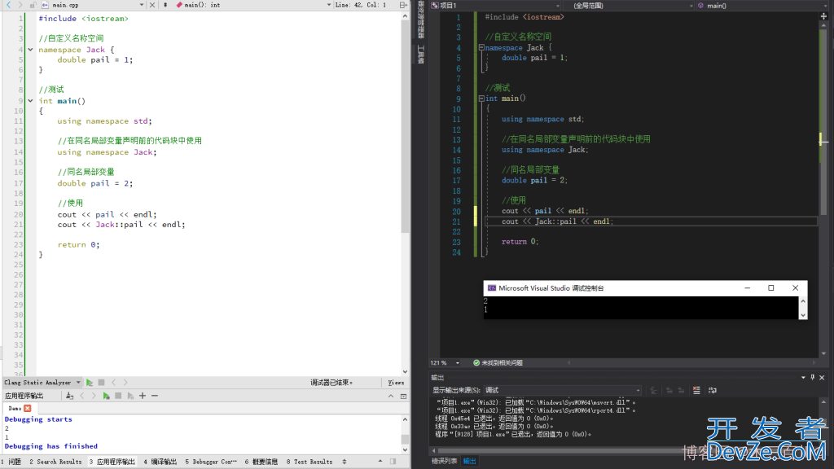Switch to 3 应用程序输出 pane
The height and width of the screenshot is (469, 834).
[112, 462]
